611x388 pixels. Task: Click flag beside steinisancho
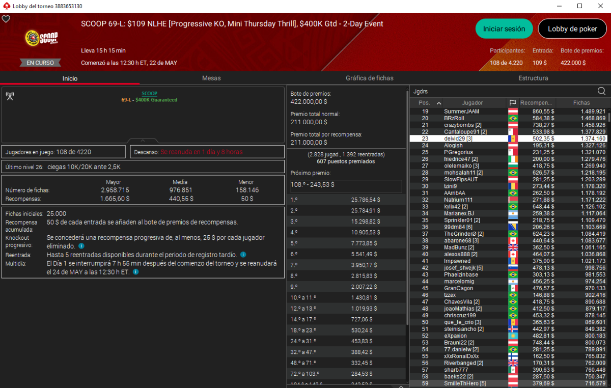(513, 329)
